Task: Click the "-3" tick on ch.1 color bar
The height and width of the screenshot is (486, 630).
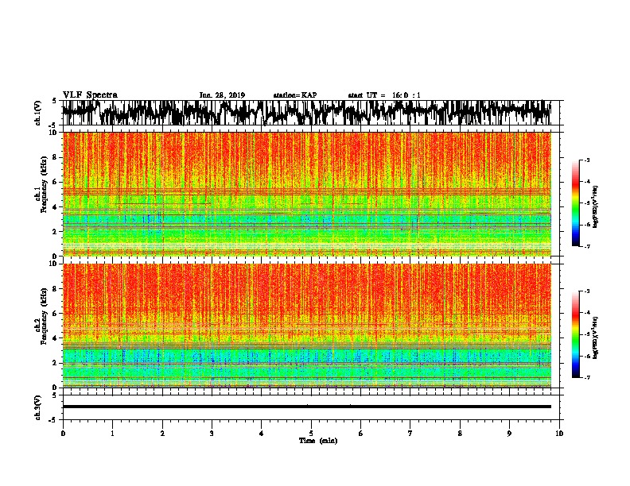Action: (586, 160)
